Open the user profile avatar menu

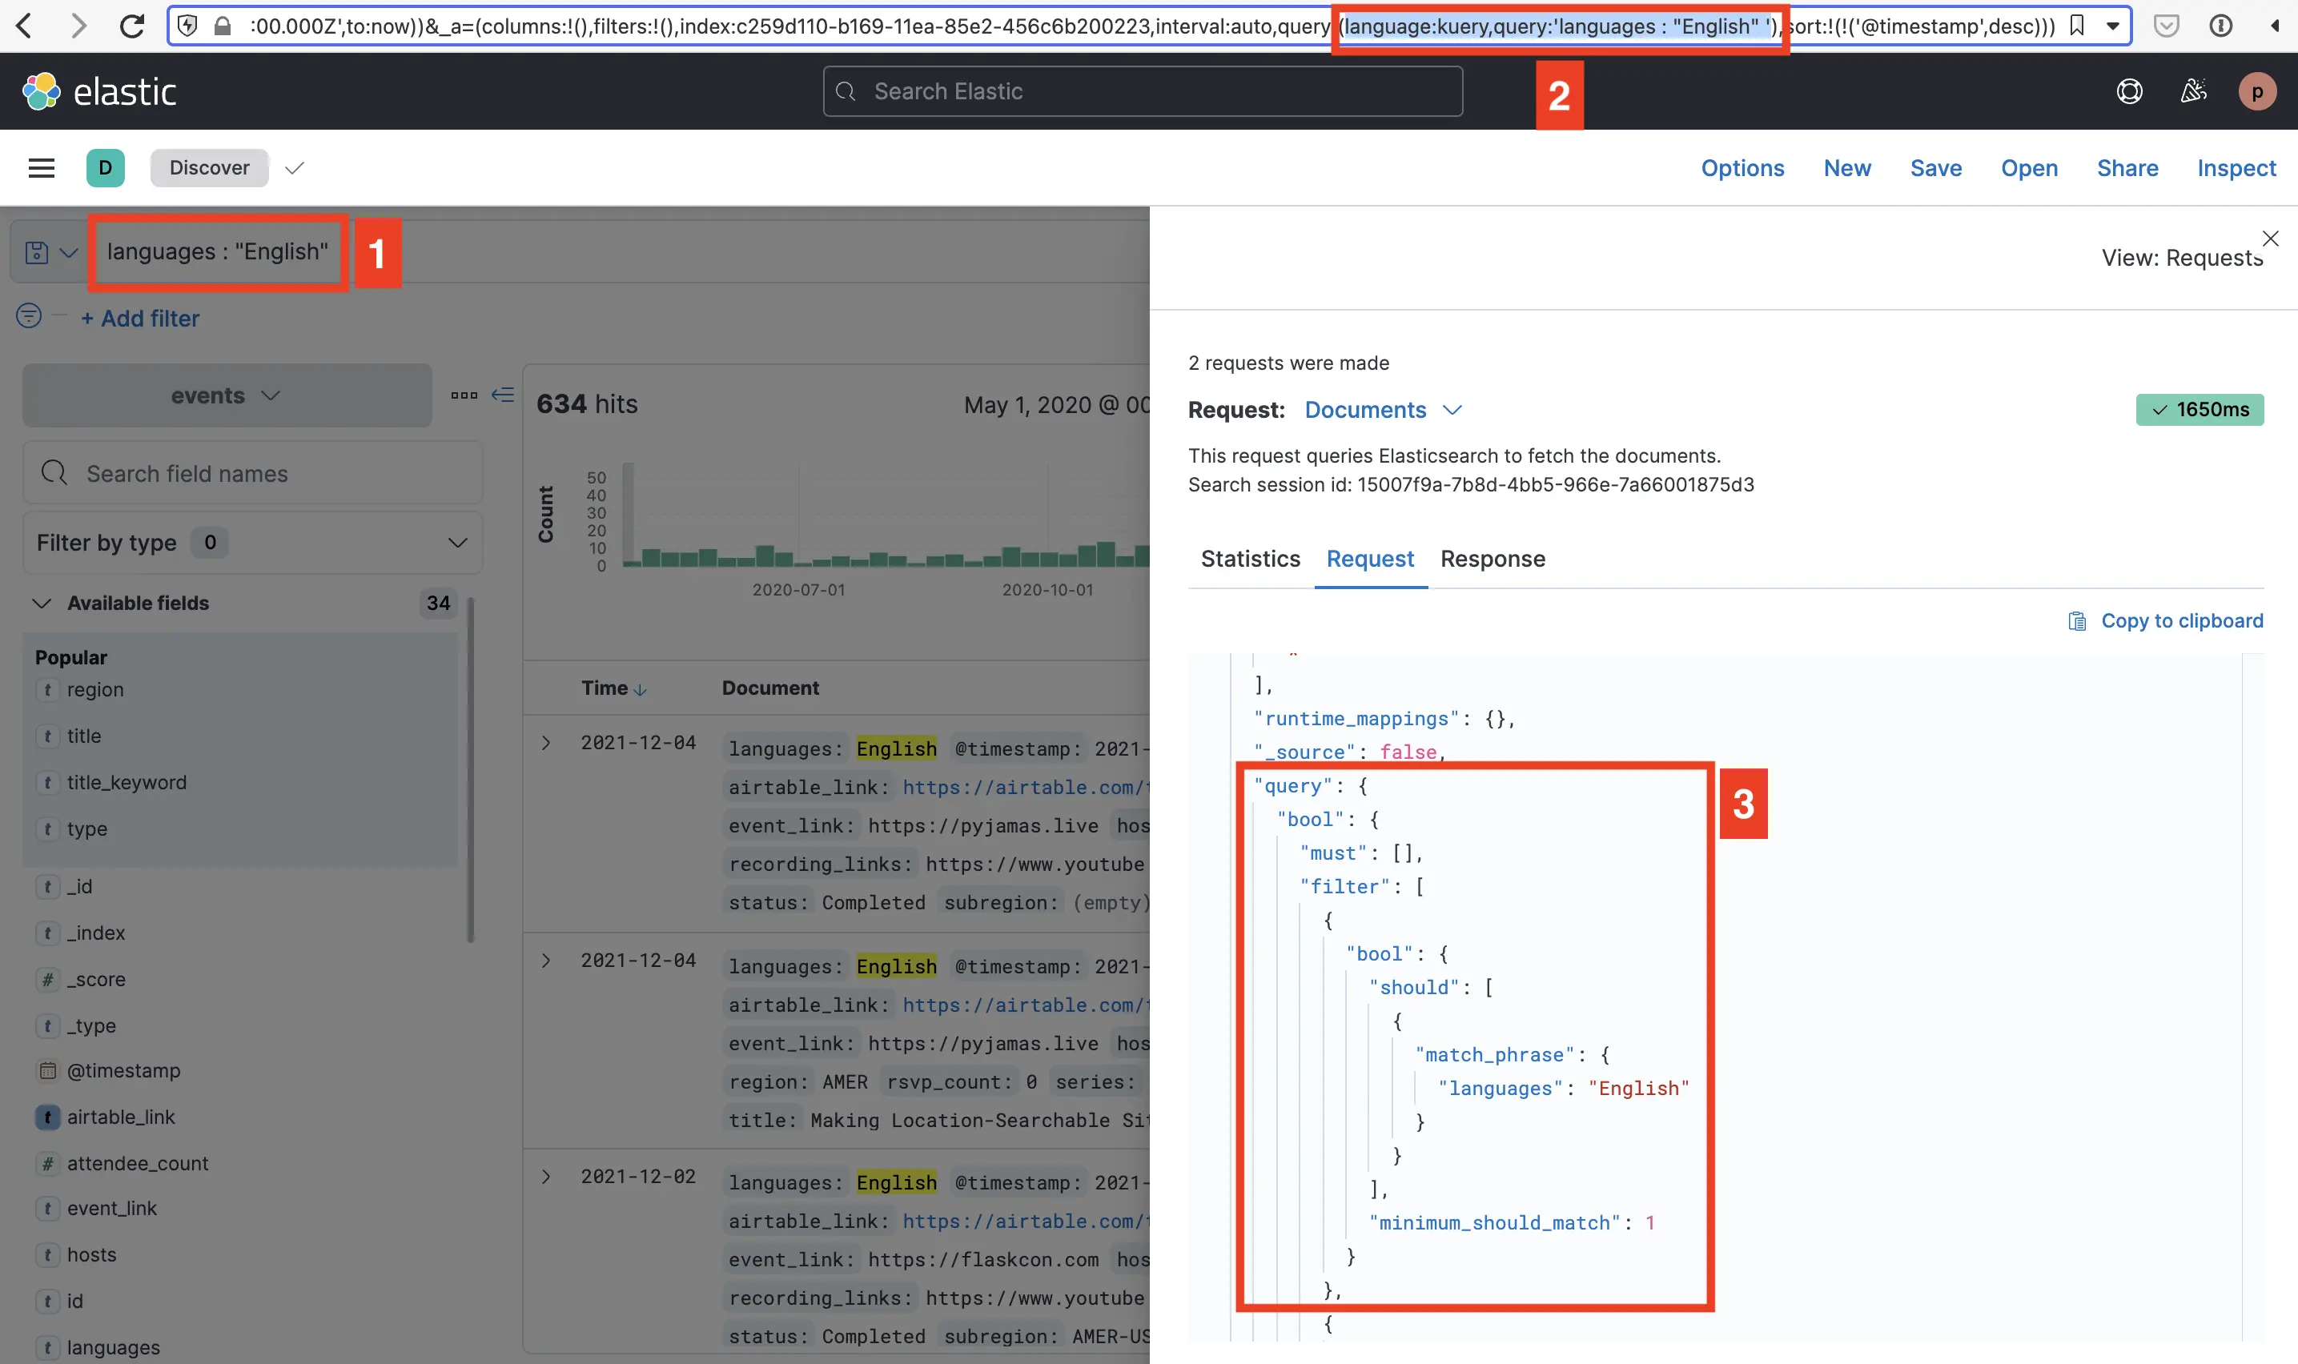(x=2259, y=90)
